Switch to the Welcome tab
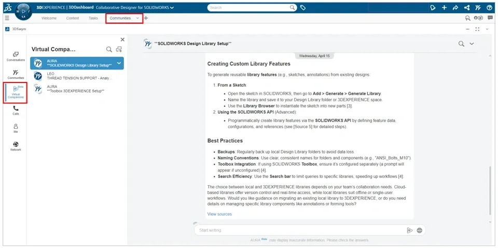This screenshot has height=248, width=498. click(x=49, y=18)
